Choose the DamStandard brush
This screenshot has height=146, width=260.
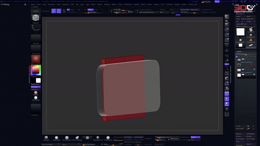[67, 138]
